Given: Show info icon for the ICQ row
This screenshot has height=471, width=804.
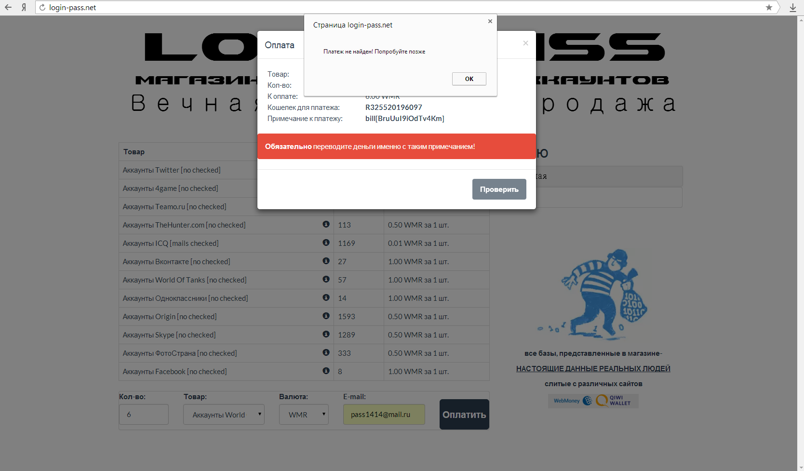Looking at the screenshot, I should 326,242.
